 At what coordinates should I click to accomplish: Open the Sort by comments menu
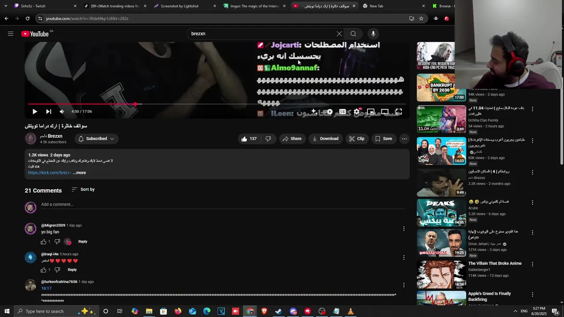click(x=83, y=189)
